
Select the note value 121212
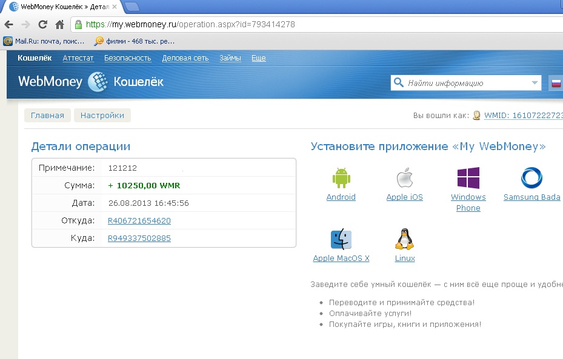pos(122,168)
